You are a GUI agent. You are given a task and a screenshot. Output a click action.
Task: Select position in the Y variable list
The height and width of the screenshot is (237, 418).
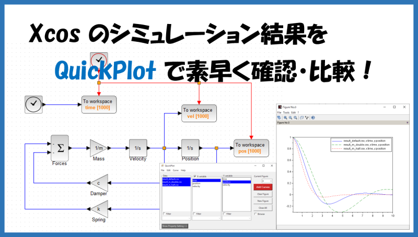click(237, 182)
